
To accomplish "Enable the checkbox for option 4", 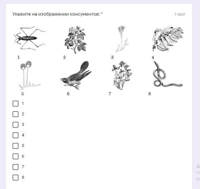I will coord(16,135).
